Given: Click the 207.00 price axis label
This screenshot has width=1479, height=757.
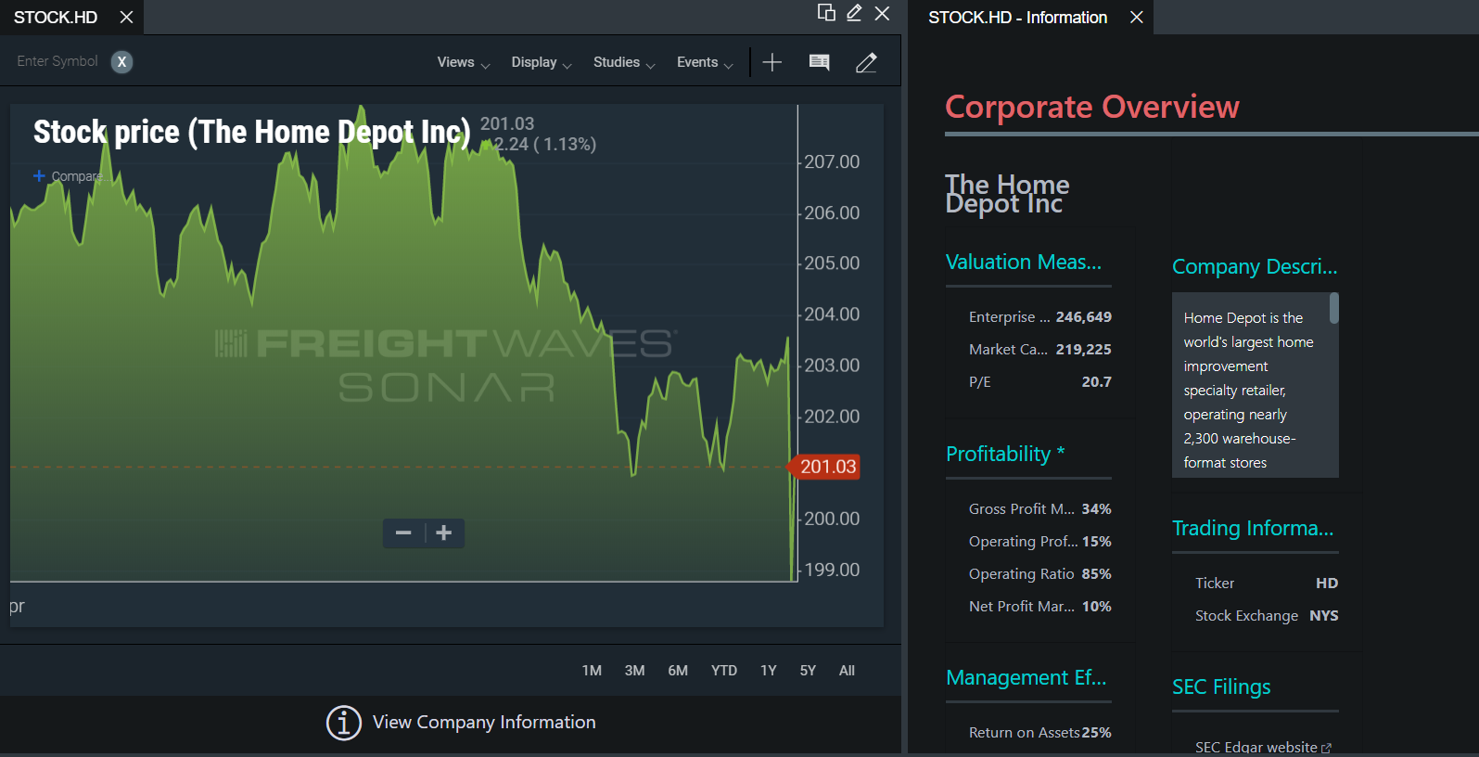Looking at the screenshot, I should pos(832,162).
